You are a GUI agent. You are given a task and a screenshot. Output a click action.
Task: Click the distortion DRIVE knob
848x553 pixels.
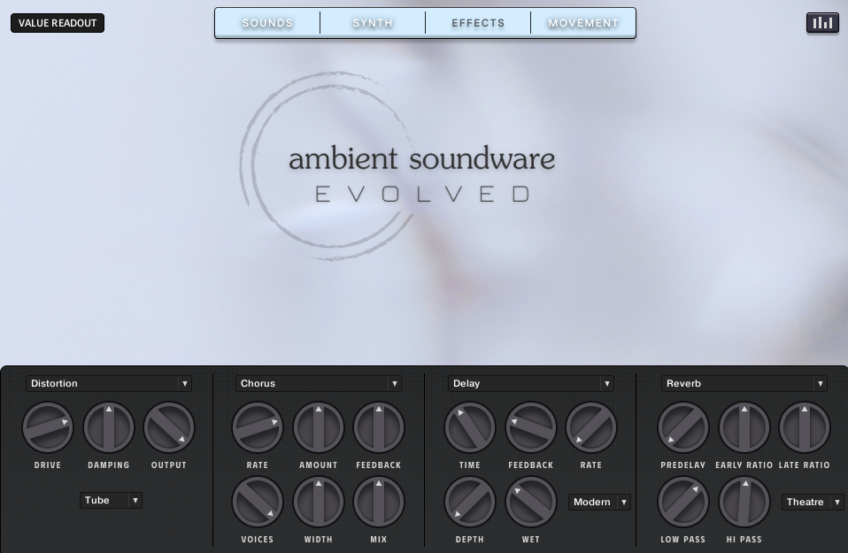tap(48, 428)
